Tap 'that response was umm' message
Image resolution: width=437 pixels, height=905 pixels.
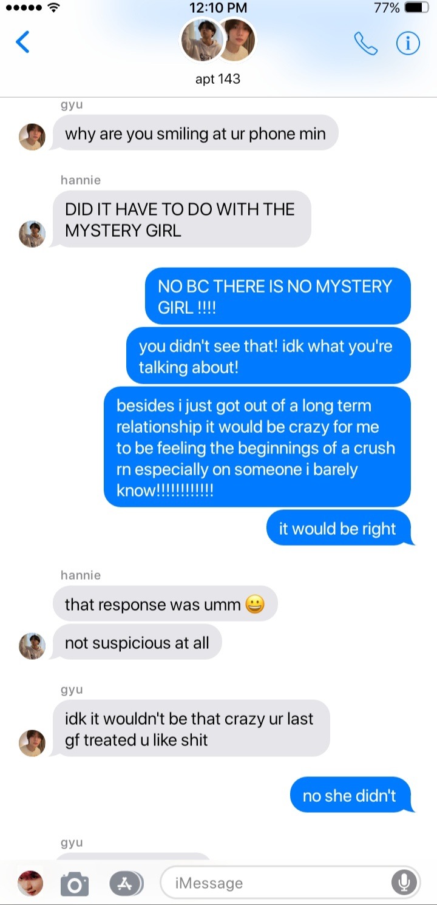pos(165,604)
